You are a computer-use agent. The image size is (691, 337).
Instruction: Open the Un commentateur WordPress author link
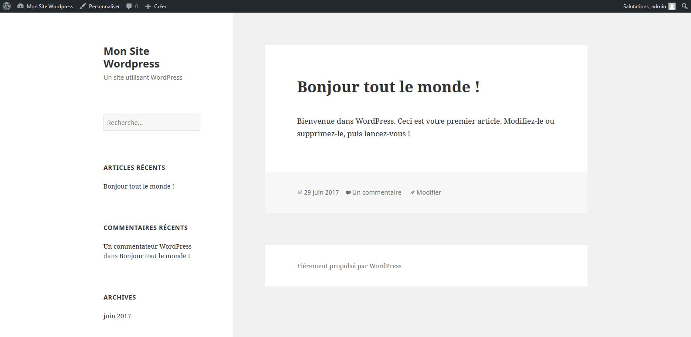pyautogui.click(x=148, y=246)
